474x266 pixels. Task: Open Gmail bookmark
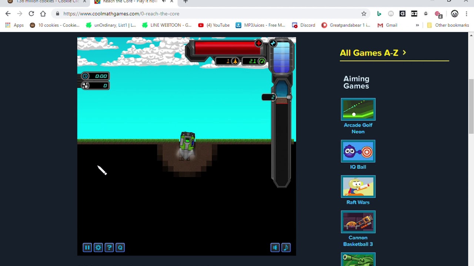coord(387,25)
